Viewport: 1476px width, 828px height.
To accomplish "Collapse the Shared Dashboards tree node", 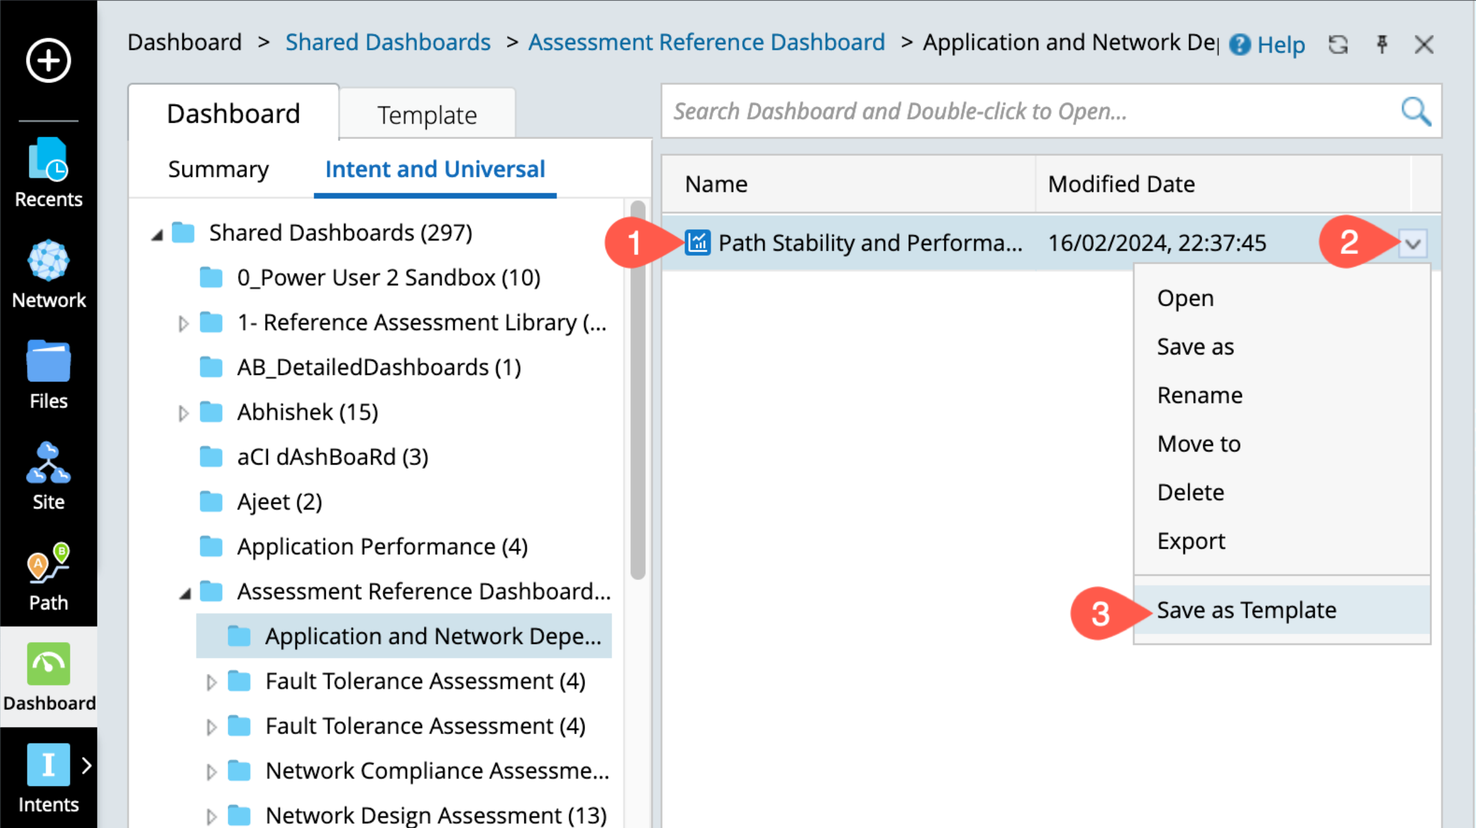I will (157, 235).
